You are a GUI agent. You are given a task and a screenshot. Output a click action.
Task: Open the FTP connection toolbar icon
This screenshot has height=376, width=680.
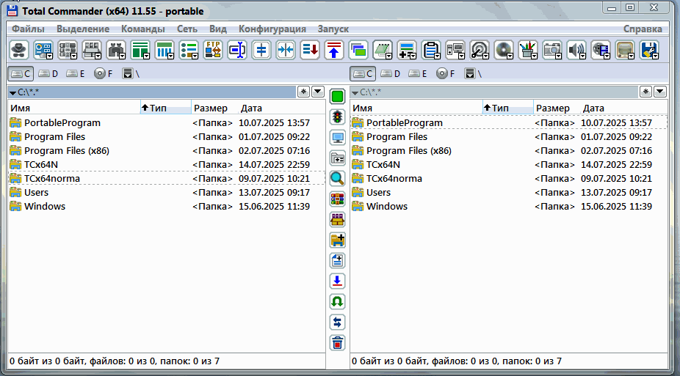pos(213,50)
